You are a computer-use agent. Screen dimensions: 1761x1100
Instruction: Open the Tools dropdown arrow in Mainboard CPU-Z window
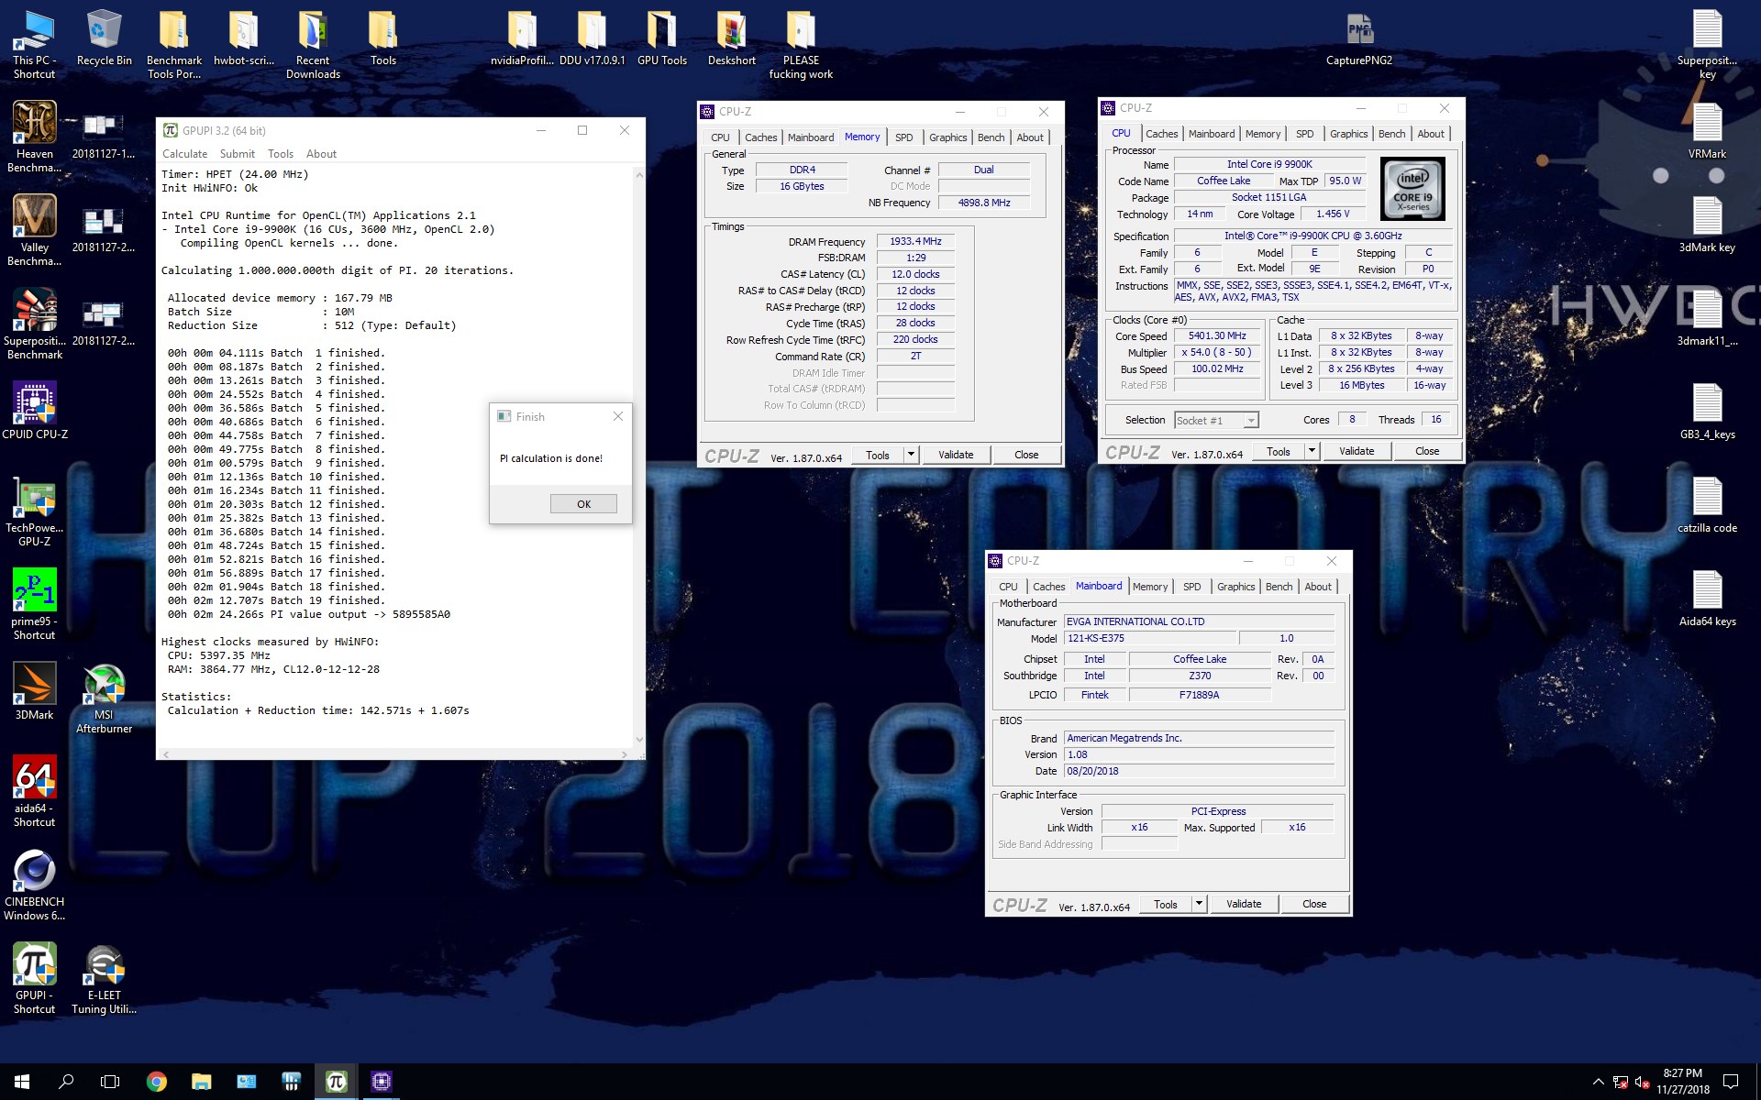click(1199, 904)
